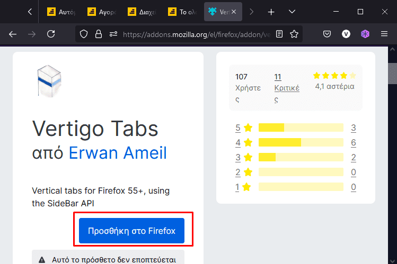Open the count 3 for five-star reviews
Screen dimensions: 397x264
click(x=354, y=128)
